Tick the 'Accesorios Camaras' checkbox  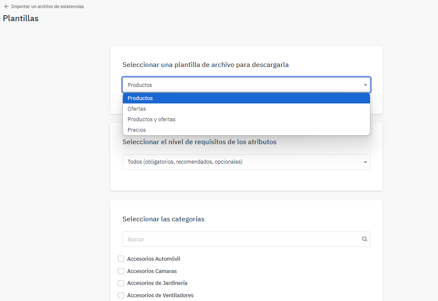(121, 271)
